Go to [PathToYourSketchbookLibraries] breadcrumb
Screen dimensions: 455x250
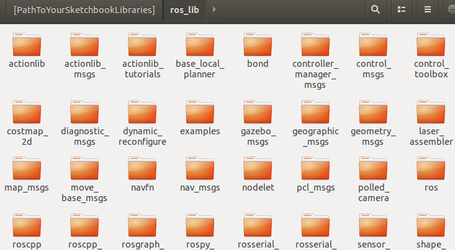[x=84, y=10]
